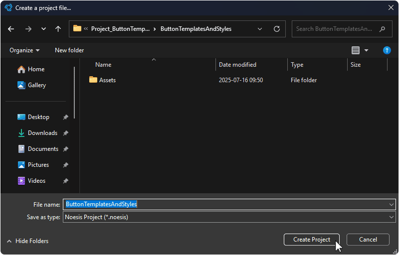The height and width of the screenshot is (255, 399).
Task: Click the pin icon beside Pictures
Action: click(66, 165)
